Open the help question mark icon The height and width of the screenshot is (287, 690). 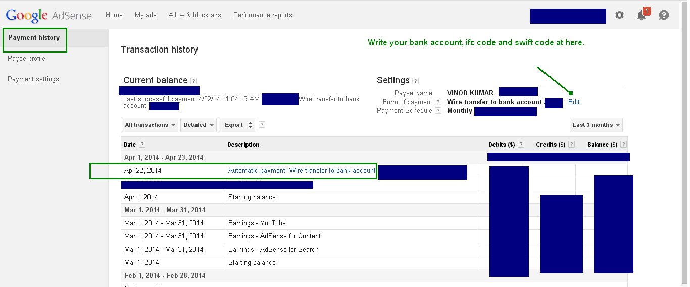(x=664, y=15)
